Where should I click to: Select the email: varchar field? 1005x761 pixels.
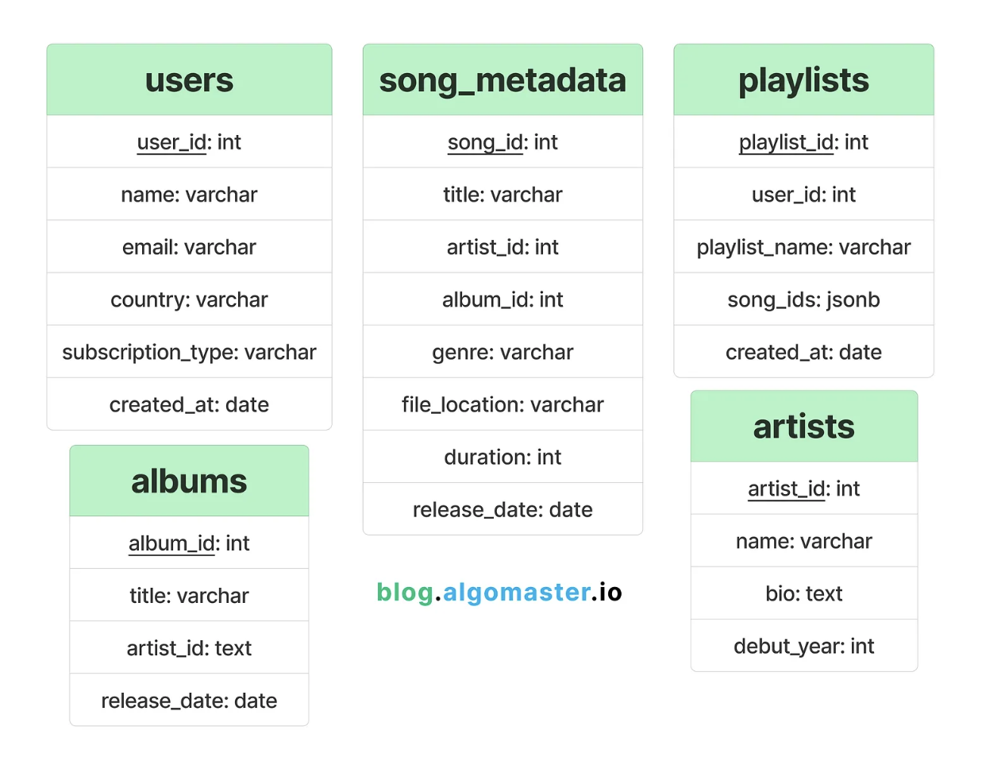tap(189, 247)
